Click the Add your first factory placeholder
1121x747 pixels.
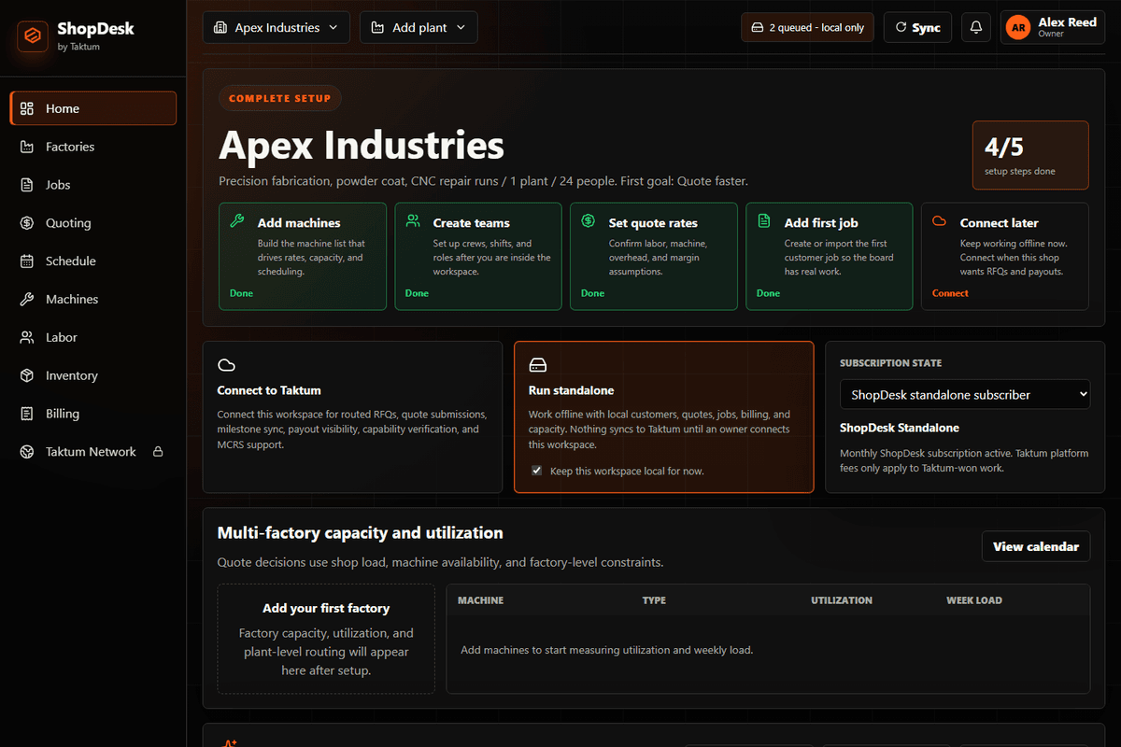(x=326, y=639)
